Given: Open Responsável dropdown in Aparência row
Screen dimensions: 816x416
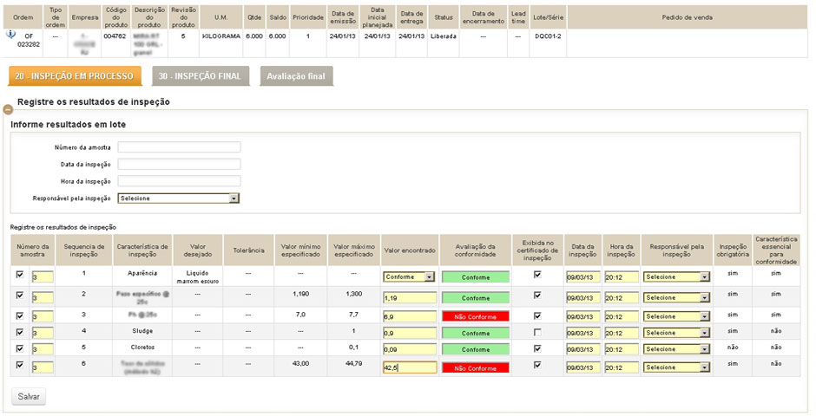Looking at the screenshot, I should click(676, 276).
